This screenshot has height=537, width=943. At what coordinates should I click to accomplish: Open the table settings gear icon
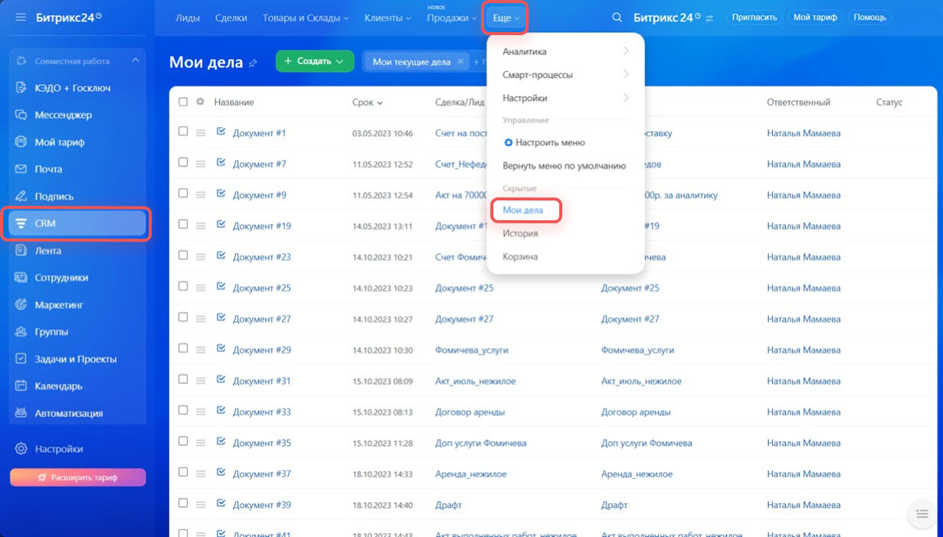(x=201, y=102)
